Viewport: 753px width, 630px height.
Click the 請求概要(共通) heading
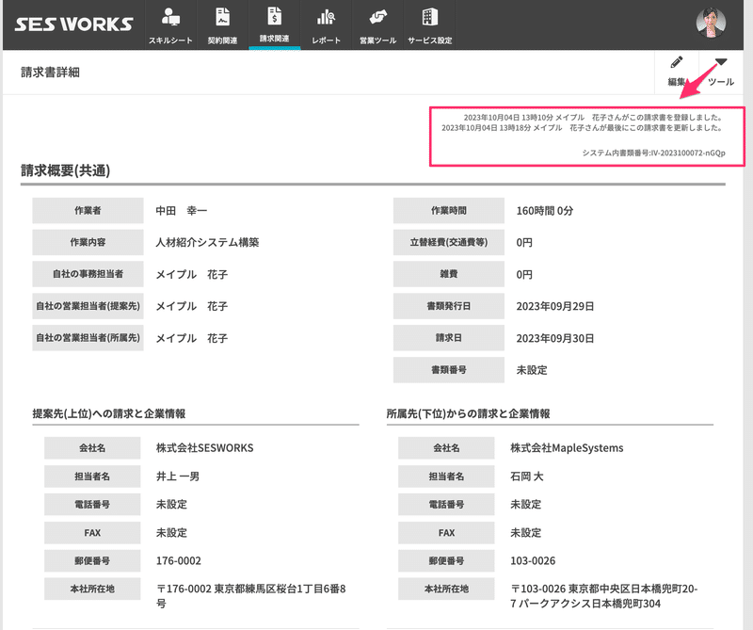65,170
